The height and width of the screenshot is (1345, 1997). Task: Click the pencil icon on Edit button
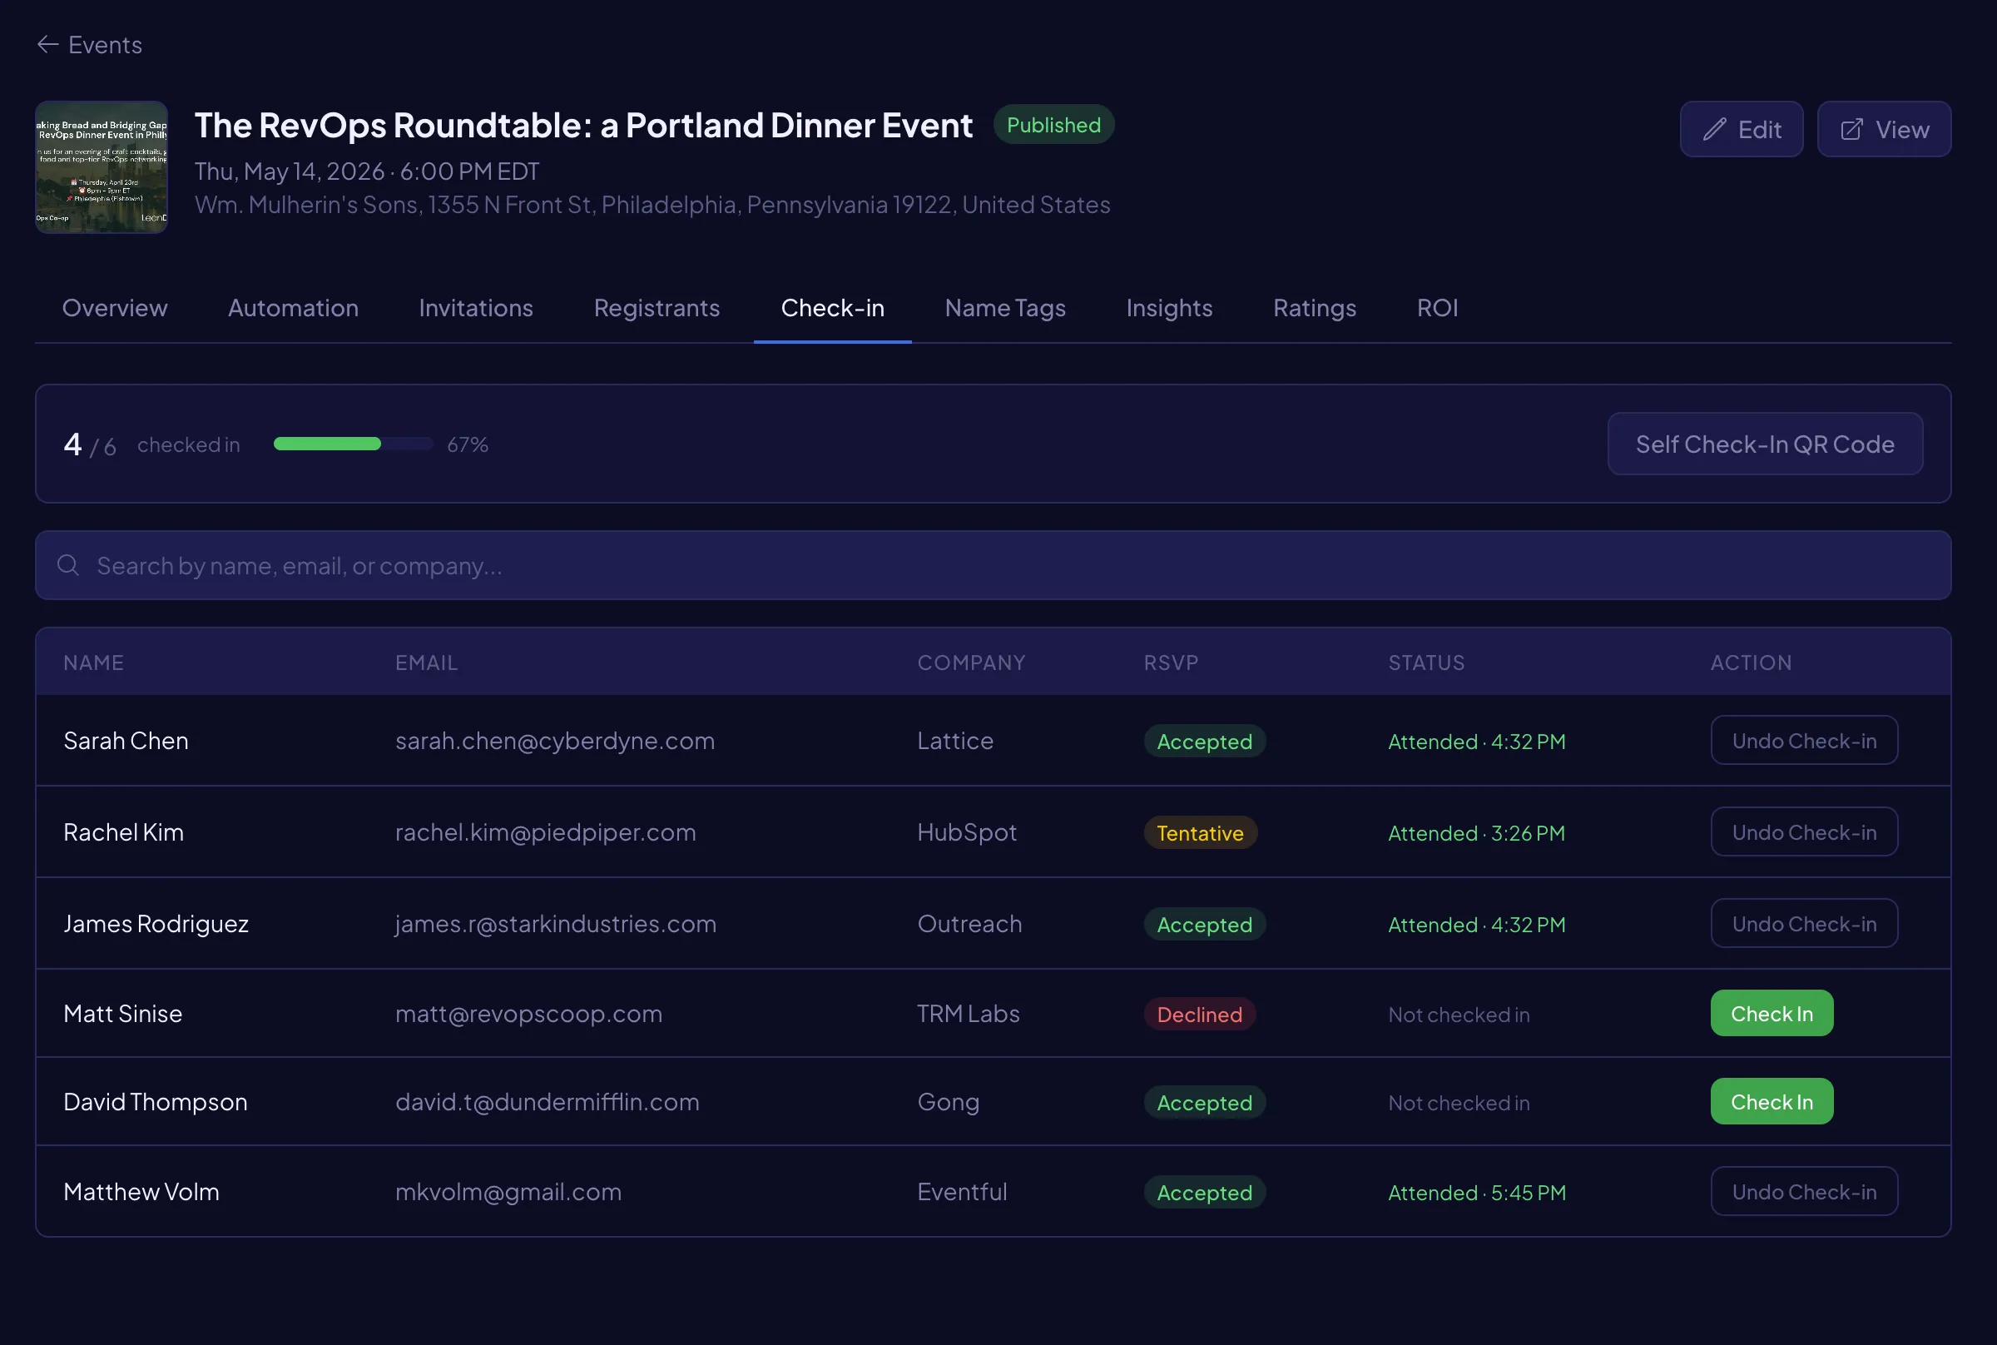coord(1714,130)
